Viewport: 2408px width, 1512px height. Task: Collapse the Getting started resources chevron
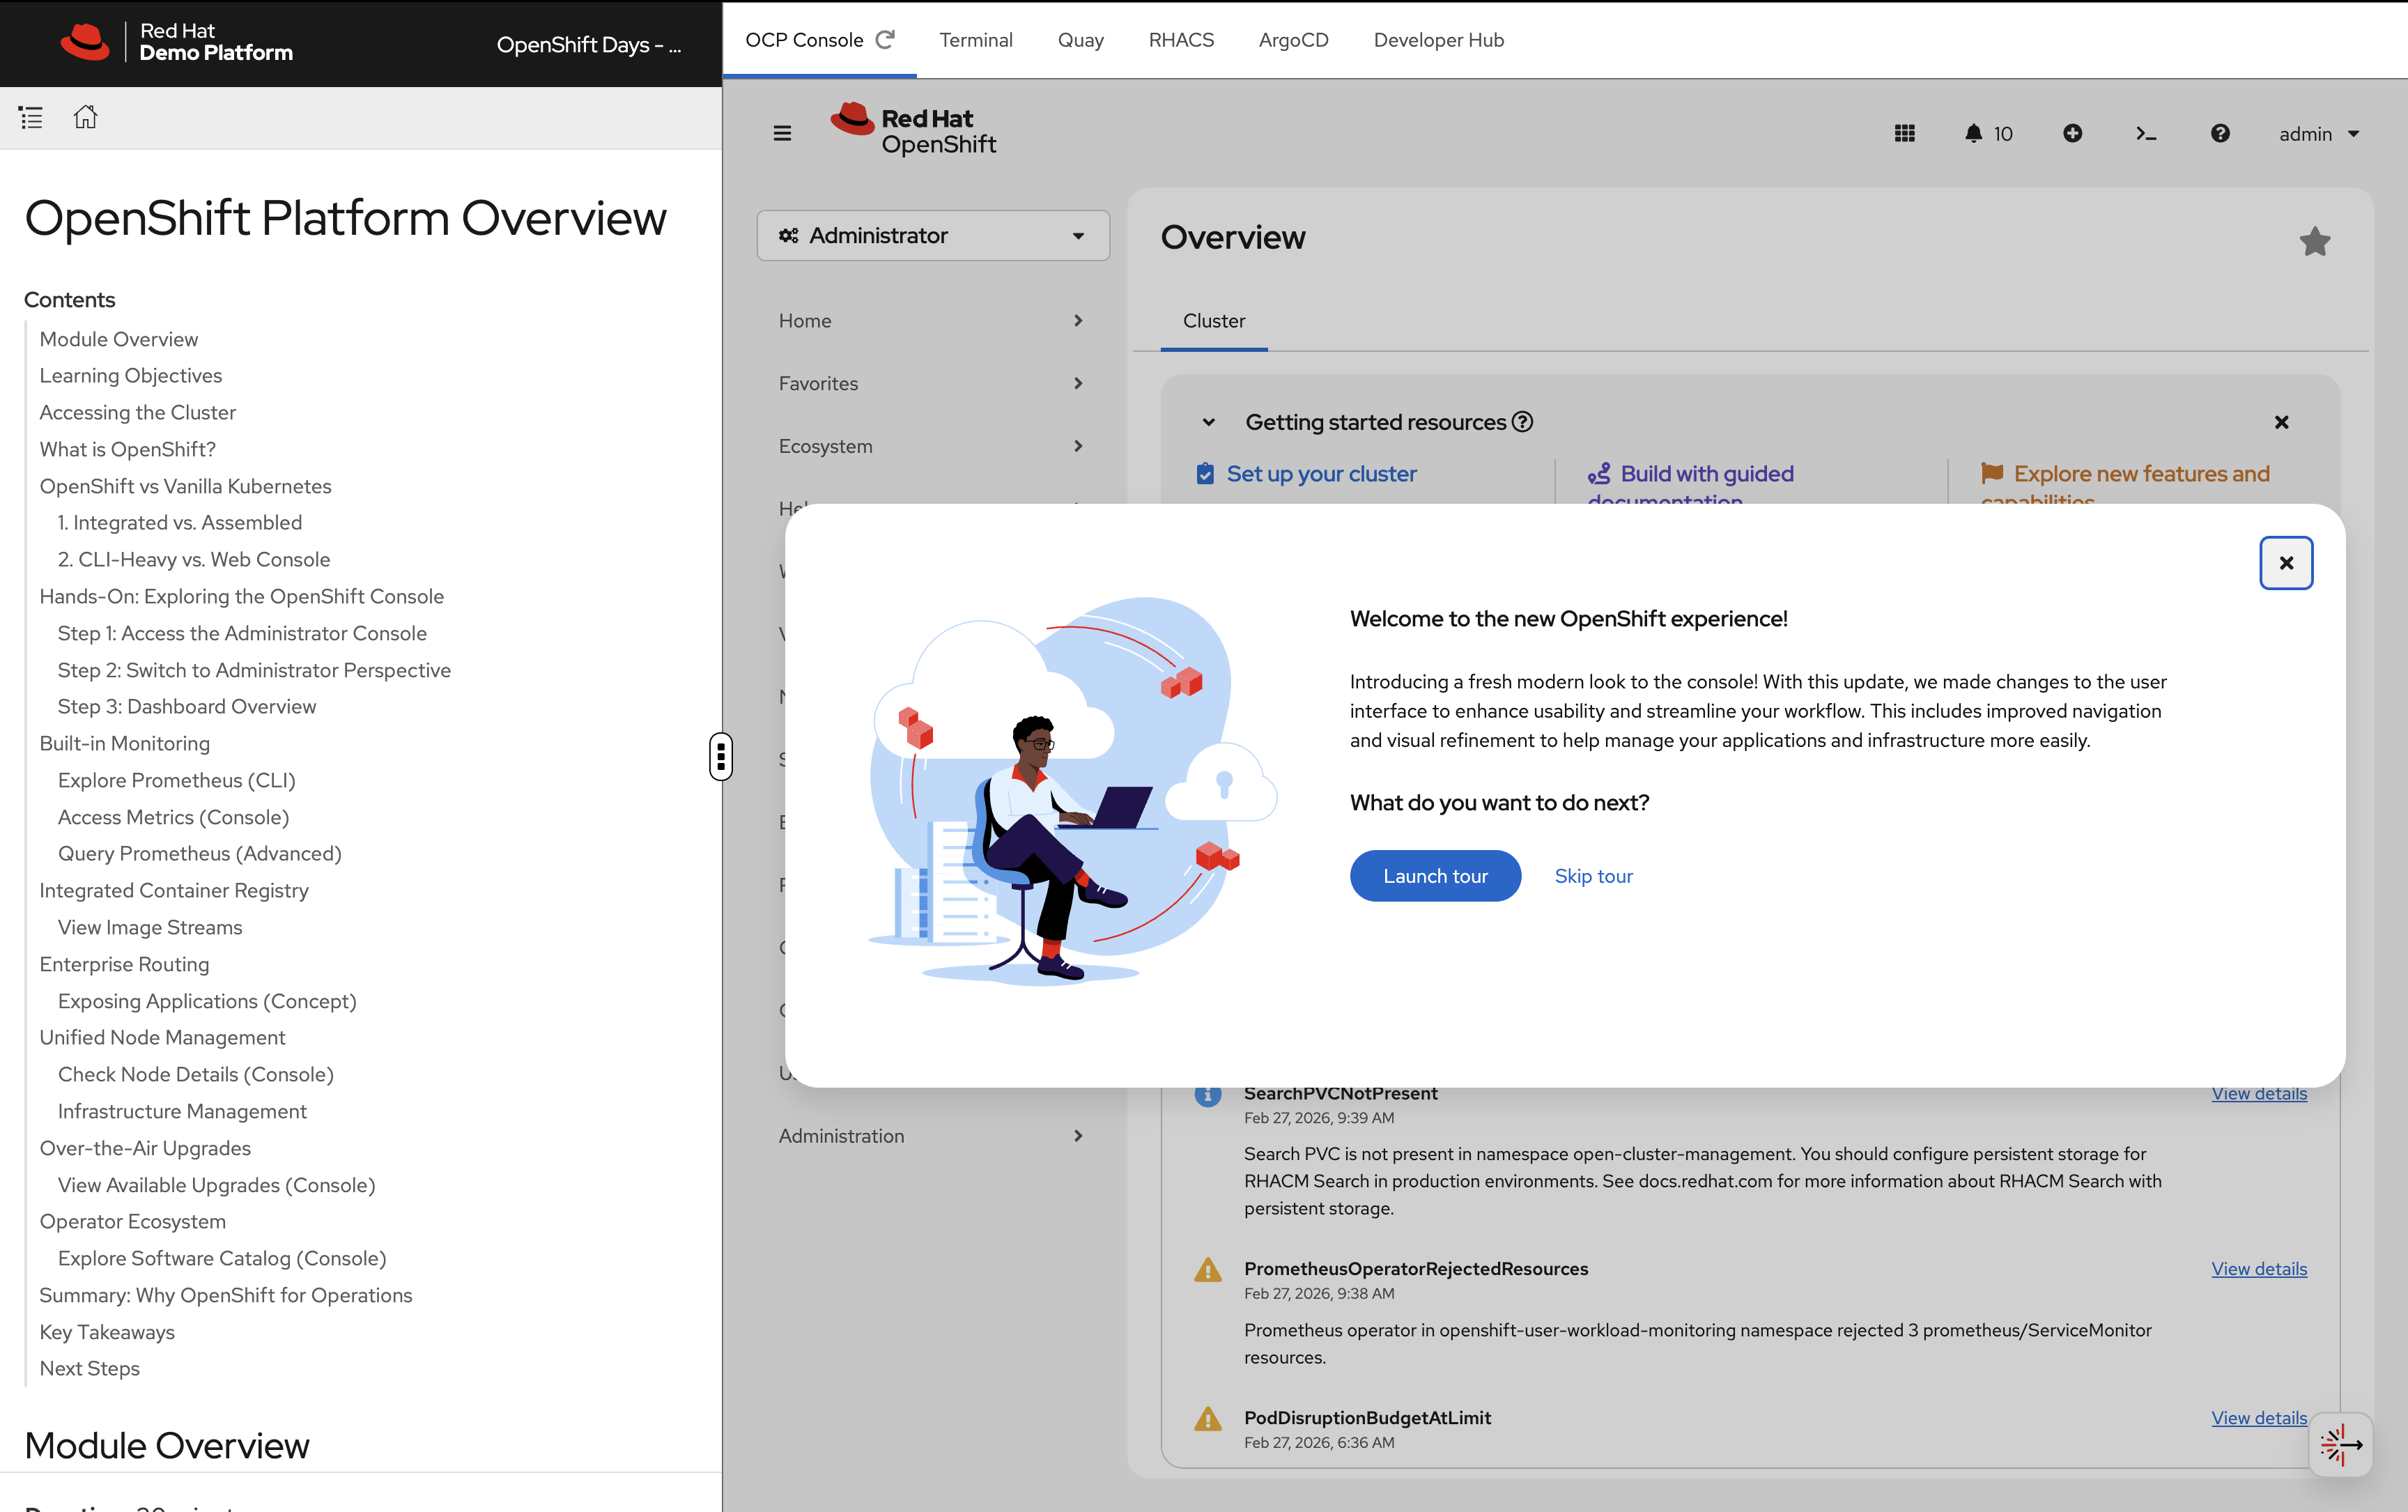coord(1208,421)
